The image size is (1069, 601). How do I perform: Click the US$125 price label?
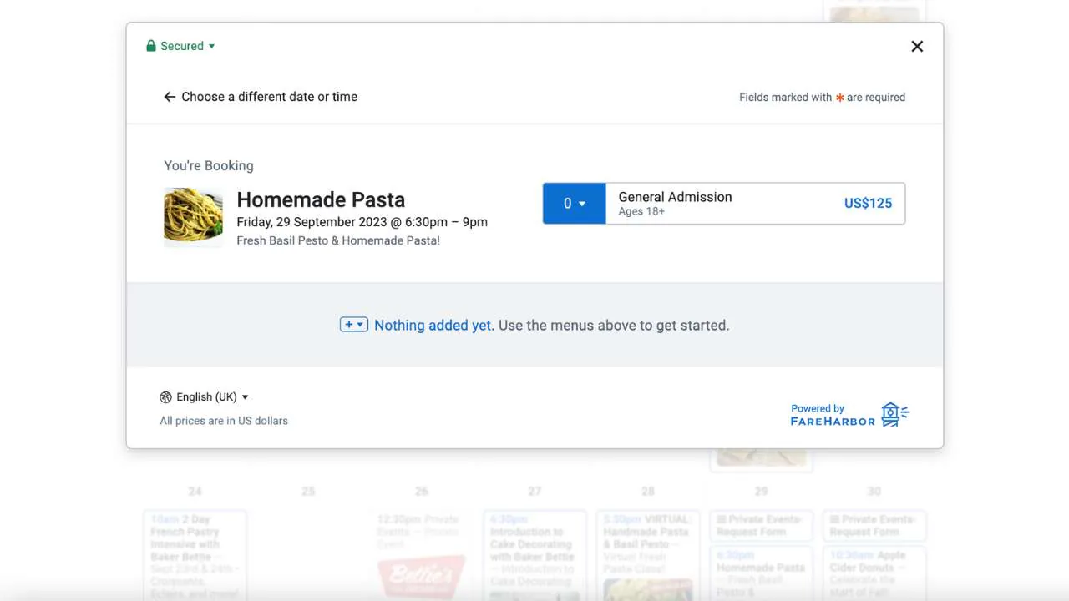868,204
